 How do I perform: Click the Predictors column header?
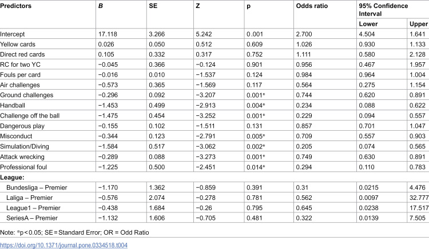pyautogui.click(x=15, y=6)
